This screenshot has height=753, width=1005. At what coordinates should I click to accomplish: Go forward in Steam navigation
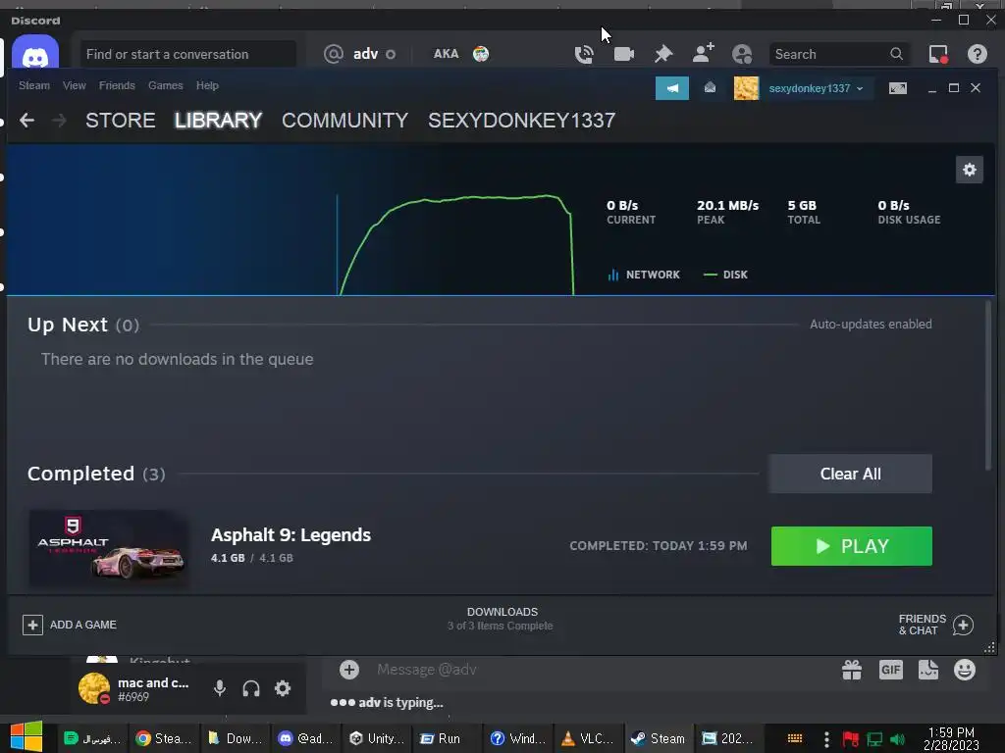(59, 120)
